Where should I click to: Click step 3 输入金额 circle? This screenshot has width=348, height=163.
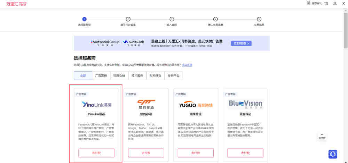point(172,19)
